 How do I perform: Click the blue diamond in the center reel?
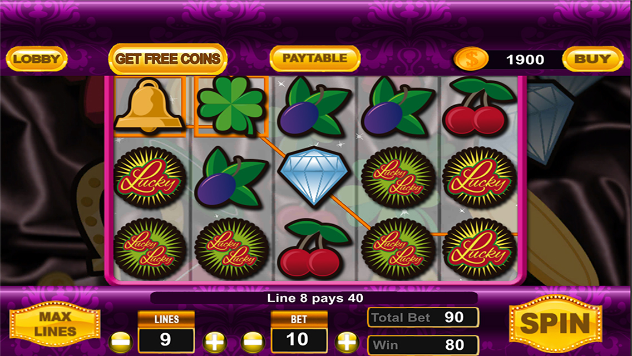pyautogui.click(x=314, y=176)
